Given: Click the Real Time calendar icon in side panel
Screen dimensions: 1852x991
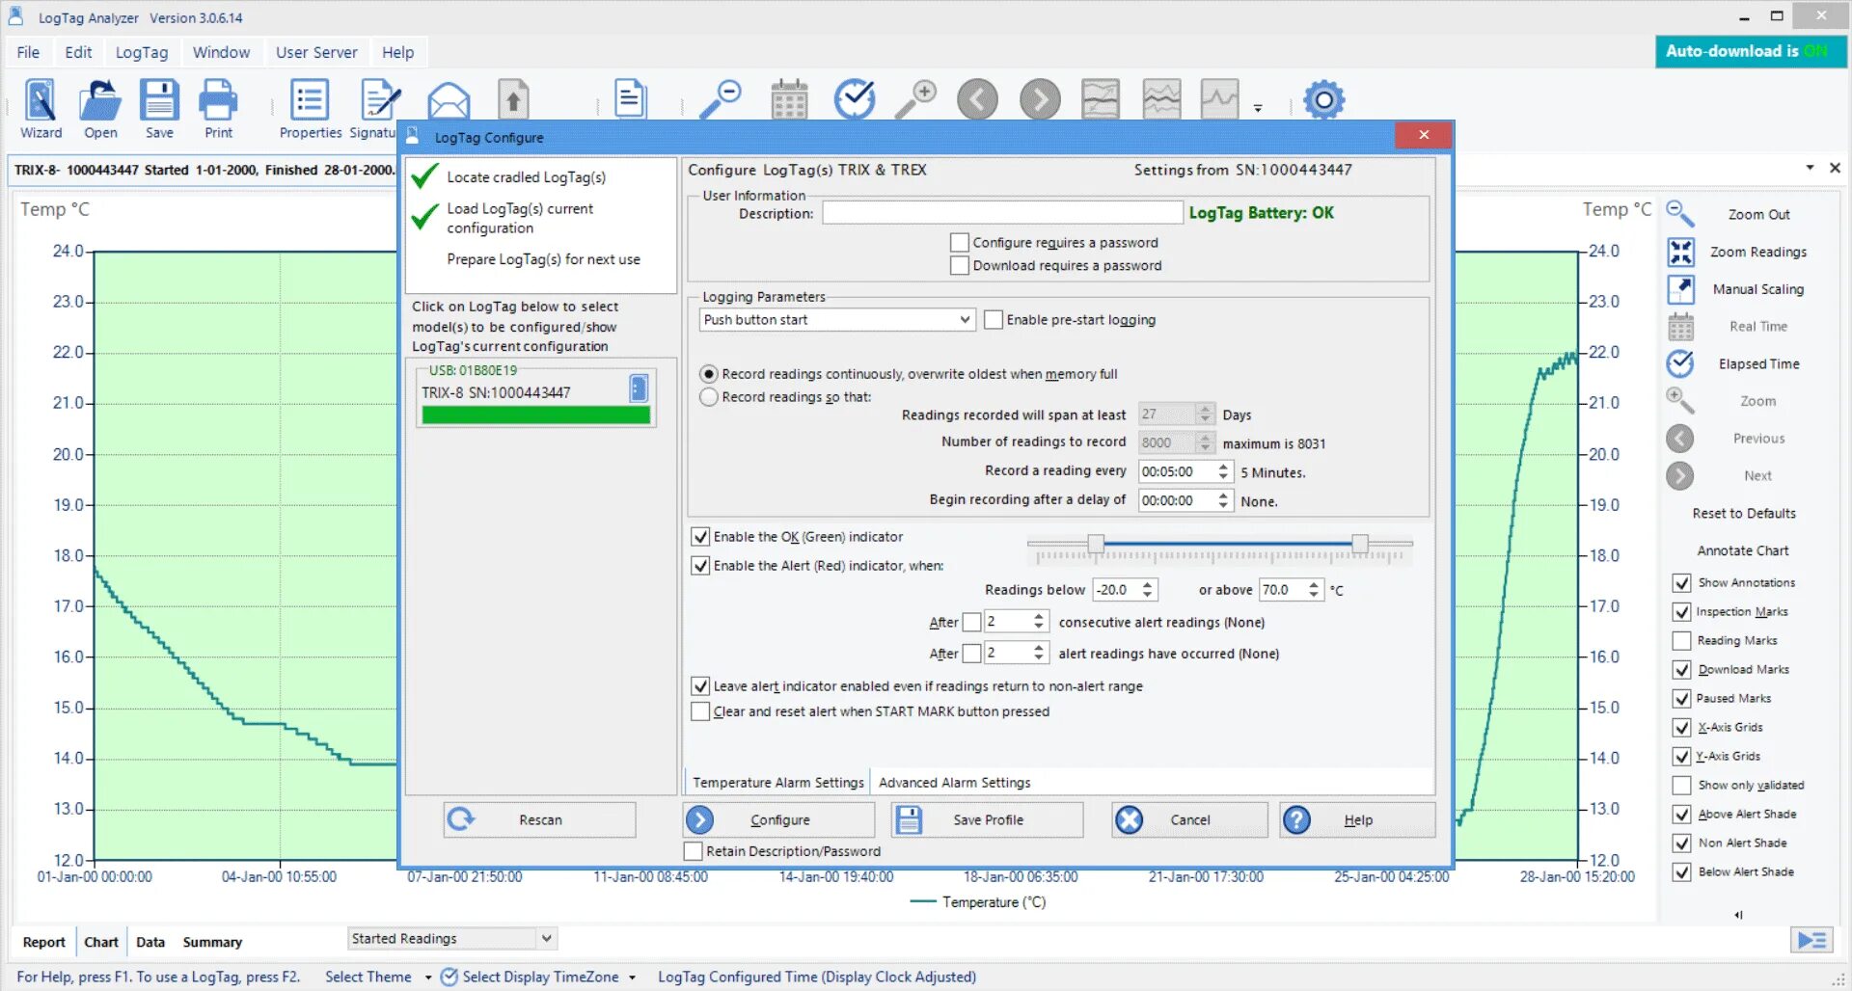Looking at the screenshot, I should [x=1680, y=327].
